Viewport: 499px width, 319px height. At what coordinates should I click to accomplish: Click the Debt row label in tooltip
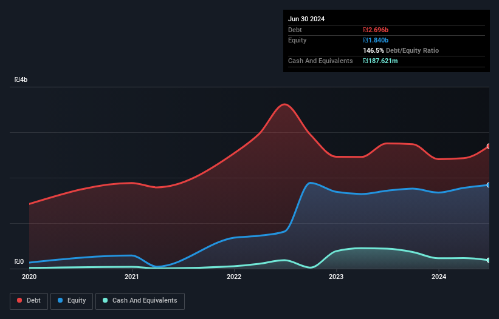(295, 30)
